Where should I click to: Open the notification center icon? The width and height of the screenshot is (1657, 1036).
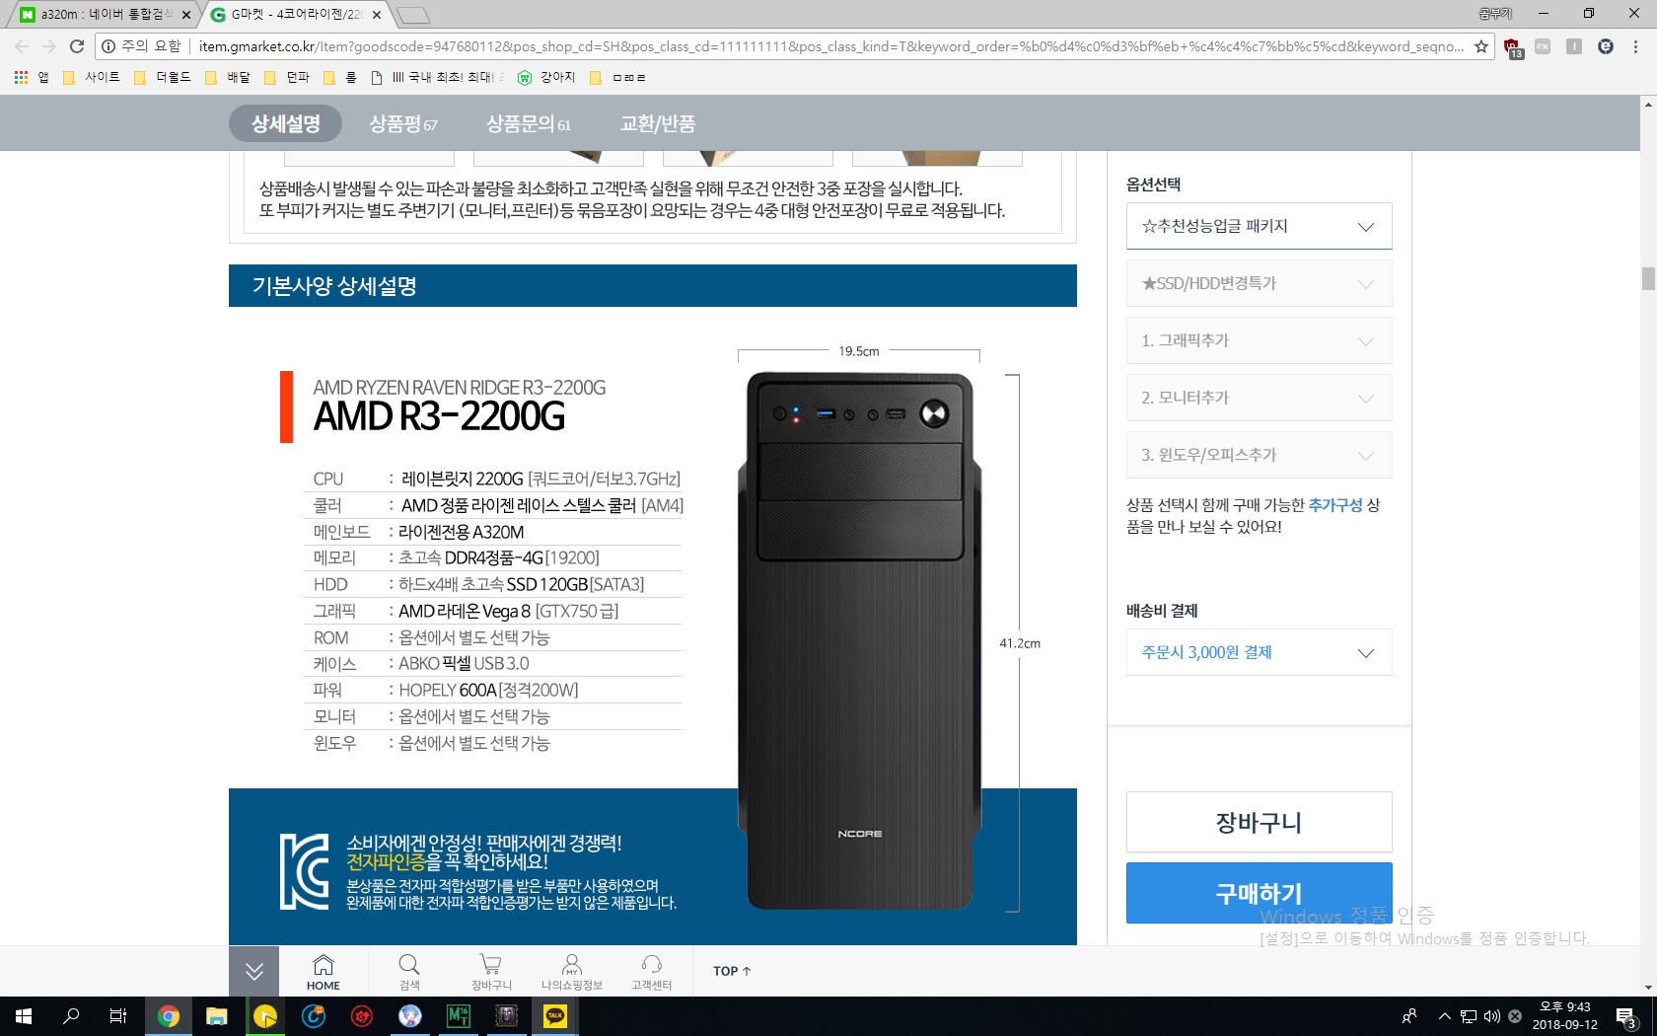click(1626, 1016)
